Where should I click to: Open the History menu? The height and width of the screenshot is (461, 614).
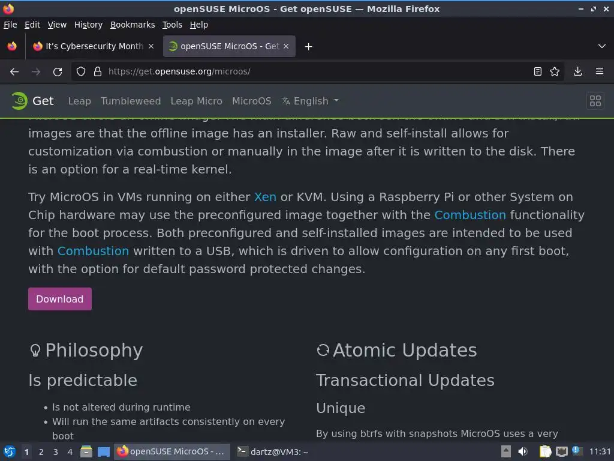(x=88, y=25)
